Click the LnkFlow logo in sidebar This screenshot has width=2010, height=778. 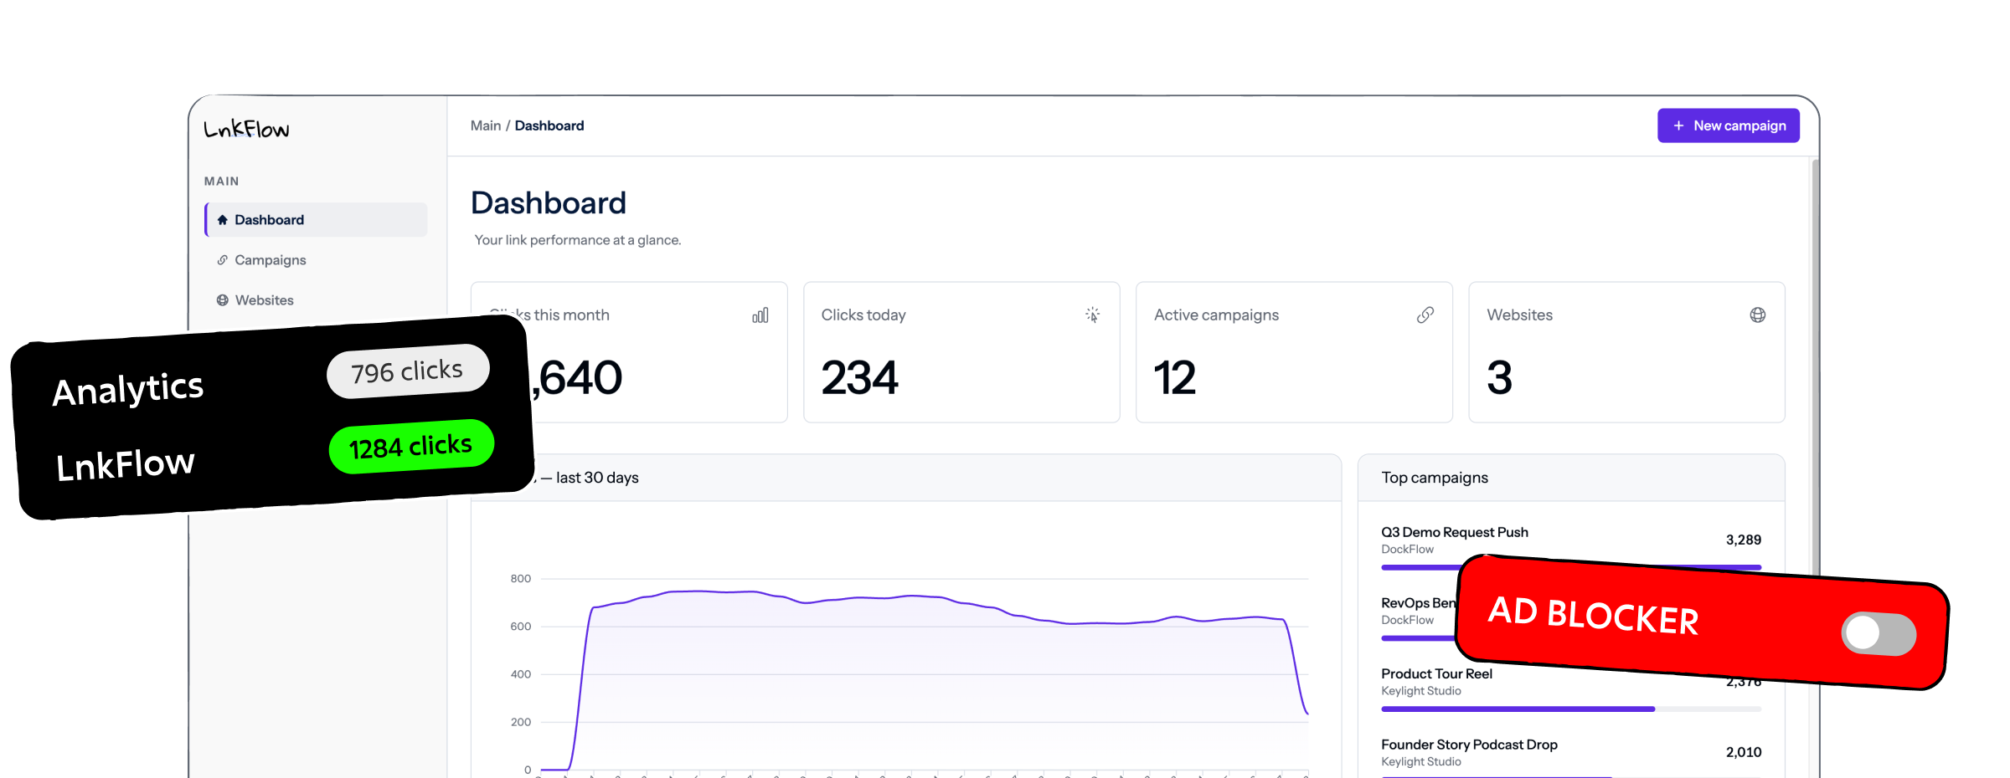click(246, 128)
